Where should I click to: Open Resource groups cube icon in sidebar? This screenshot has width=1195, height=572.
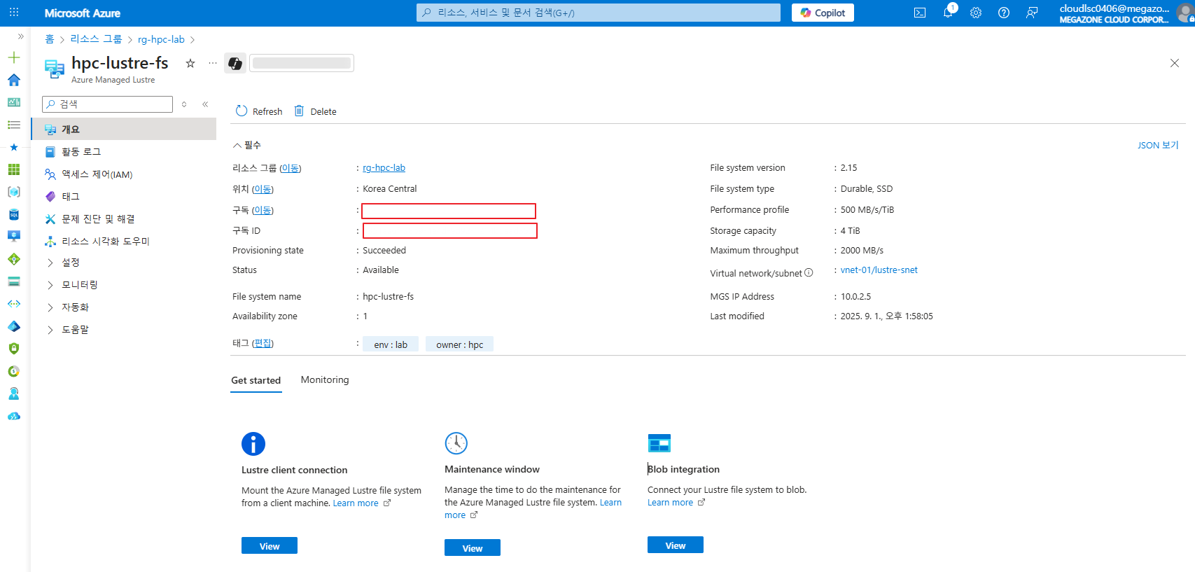(14, 192)
